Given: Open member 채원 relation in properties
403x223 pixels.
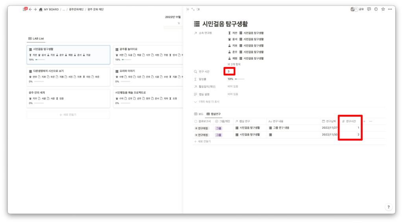Looking at the screenshot, I should [x=246, y=58].
